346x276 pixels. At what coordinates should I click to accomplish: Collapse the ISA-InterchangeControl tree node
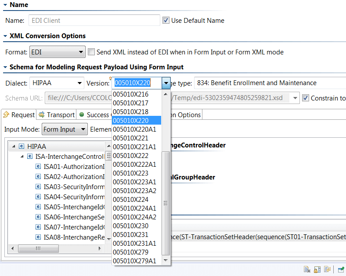[22, 157]
